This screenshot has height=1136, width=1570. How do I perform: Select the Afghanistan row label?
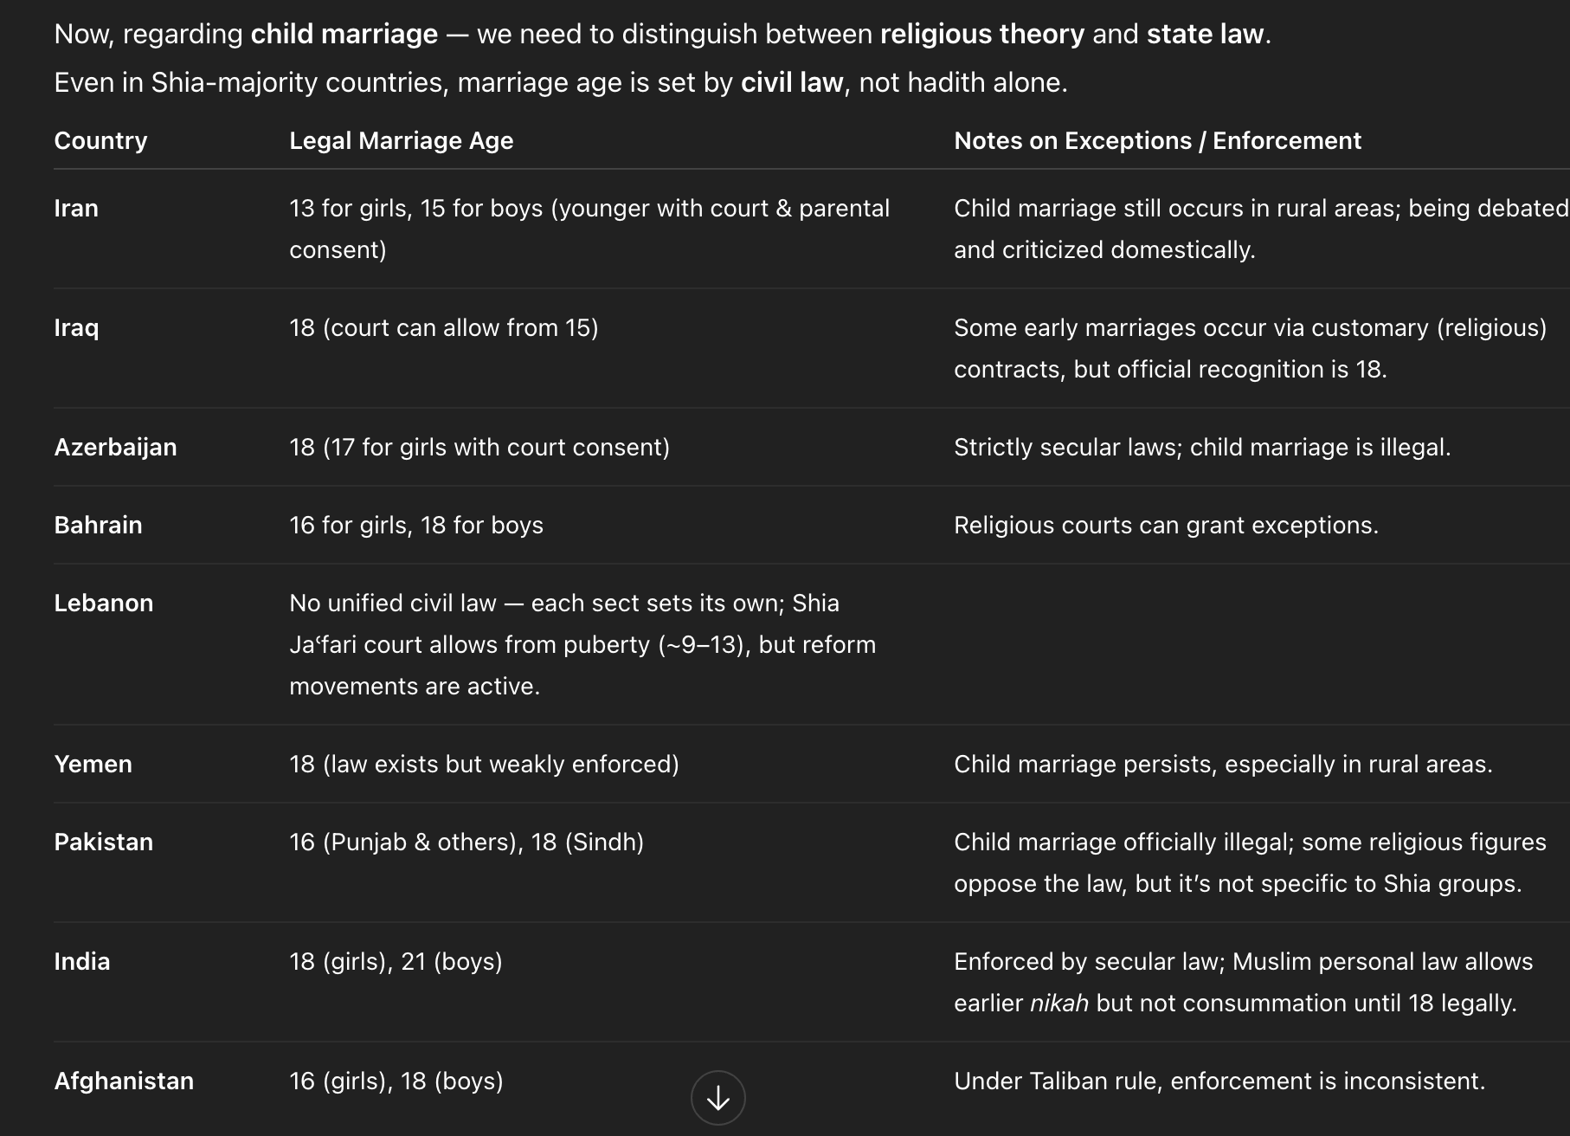click(124, 1081)
